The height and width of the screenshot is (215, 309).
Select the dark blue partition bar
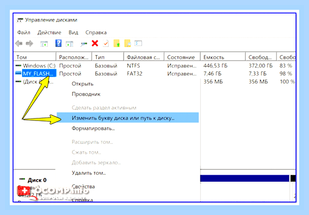[245, 178]
